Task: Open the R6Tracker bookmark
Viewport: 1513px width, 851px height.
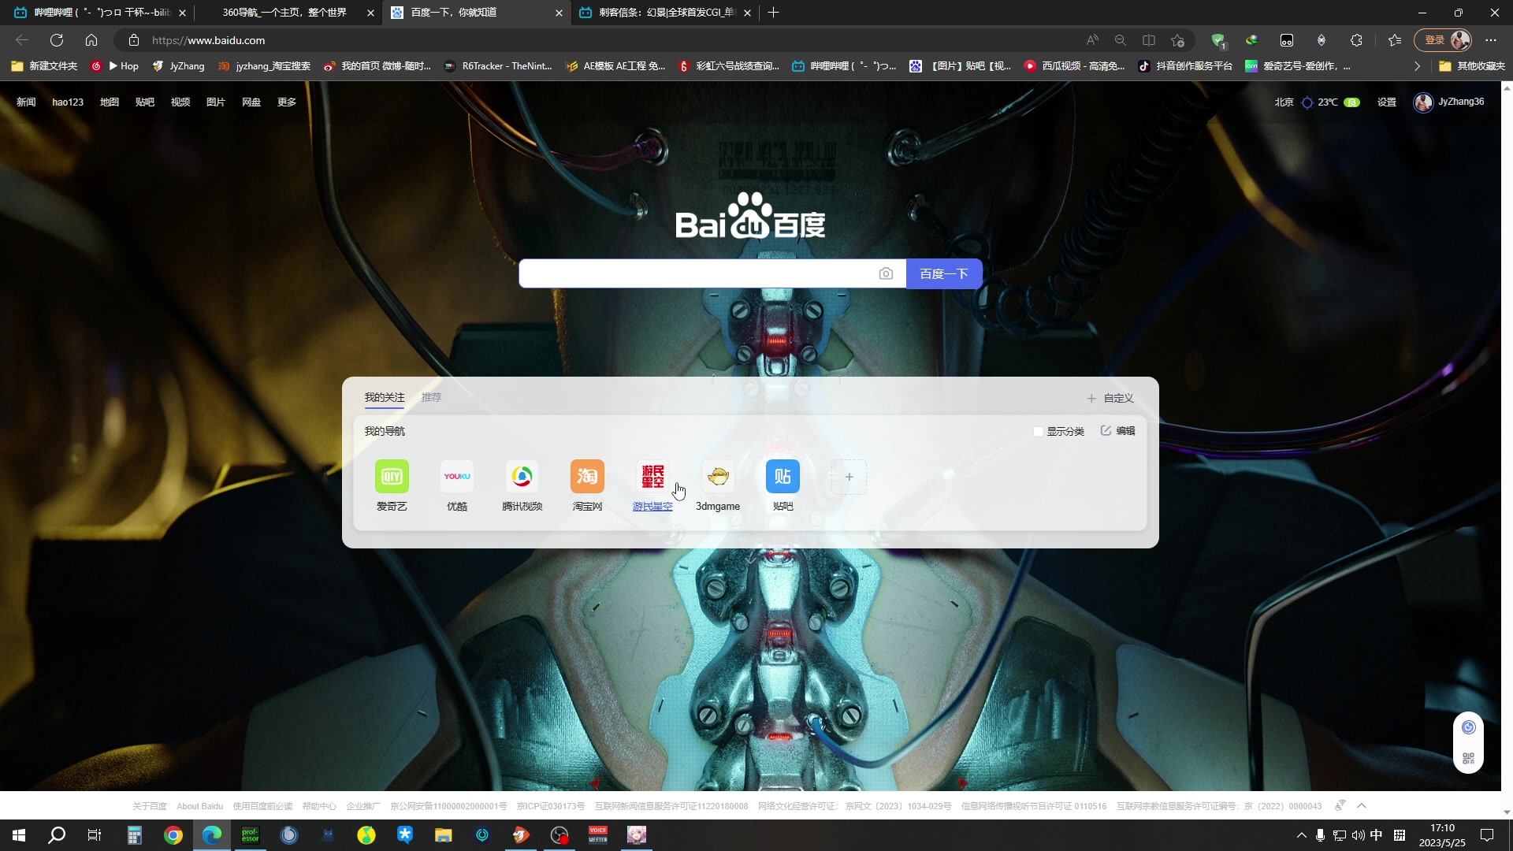Action: point(498,66)
